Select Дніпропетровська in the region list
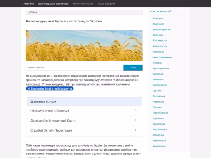Viewport: 211px width, 158px height. (x=162, y=29)
